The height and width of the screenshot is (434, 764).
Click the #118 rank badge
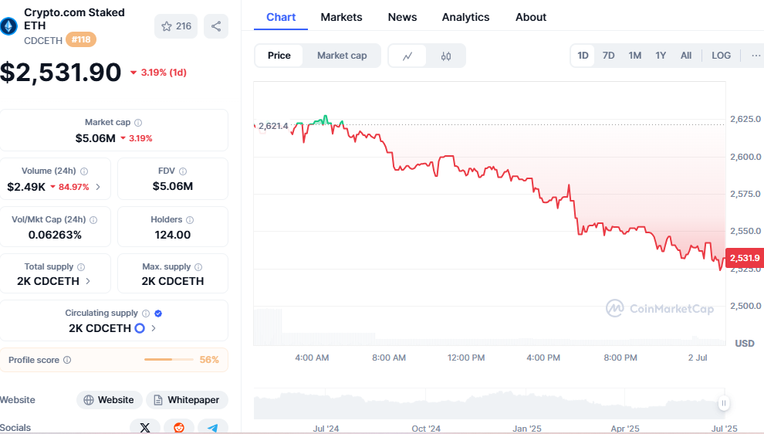pos(81,39)
